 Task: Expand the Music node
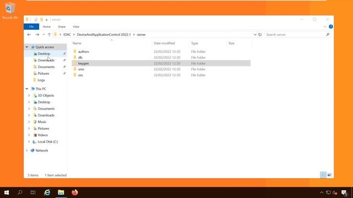(29, 122)
